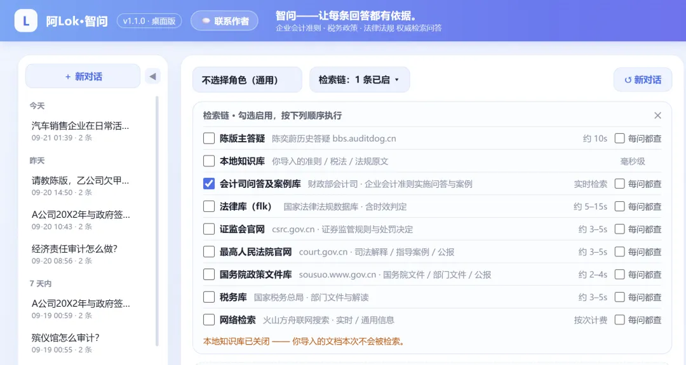Open the 经济责任审计怎么做? conversation
The image size is (686, 365).
[81, 254]
